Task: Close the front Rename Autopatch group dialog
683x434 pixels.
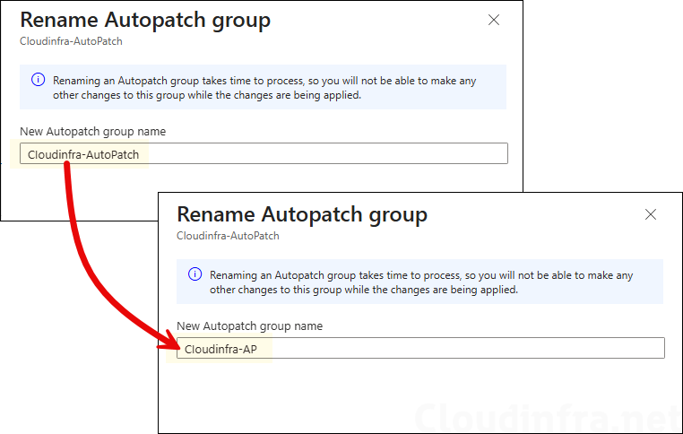Action: click(651, 214)
